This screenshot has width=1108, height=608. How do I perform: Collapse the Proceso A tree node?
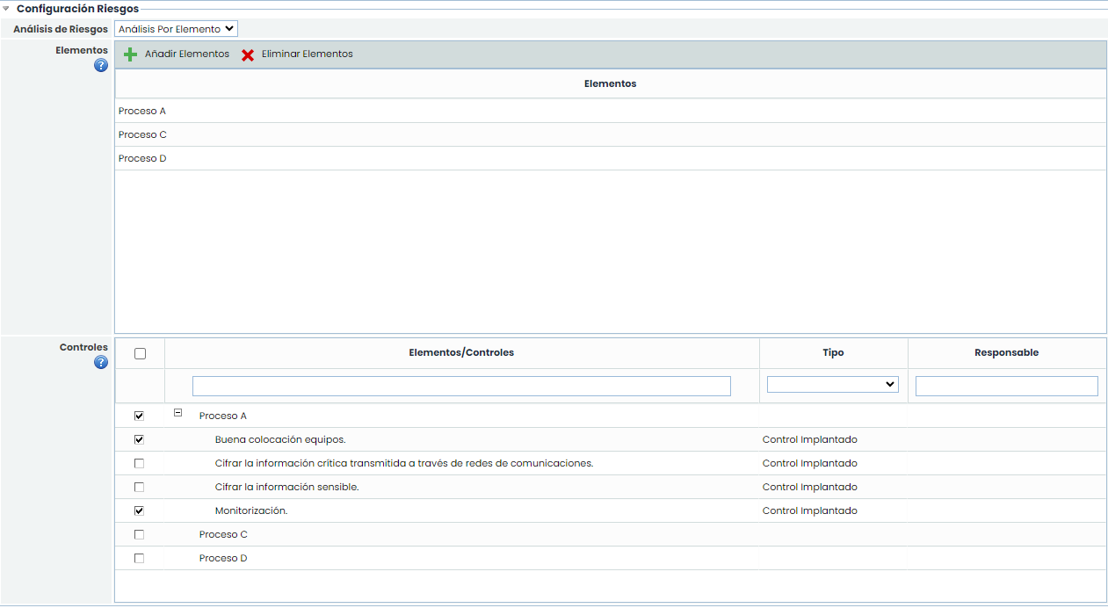click(x=177, y=412)
